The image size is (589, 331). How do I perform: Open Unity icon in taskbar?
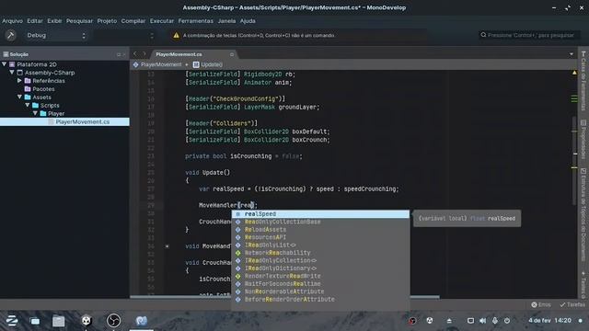tap(86, 321)
